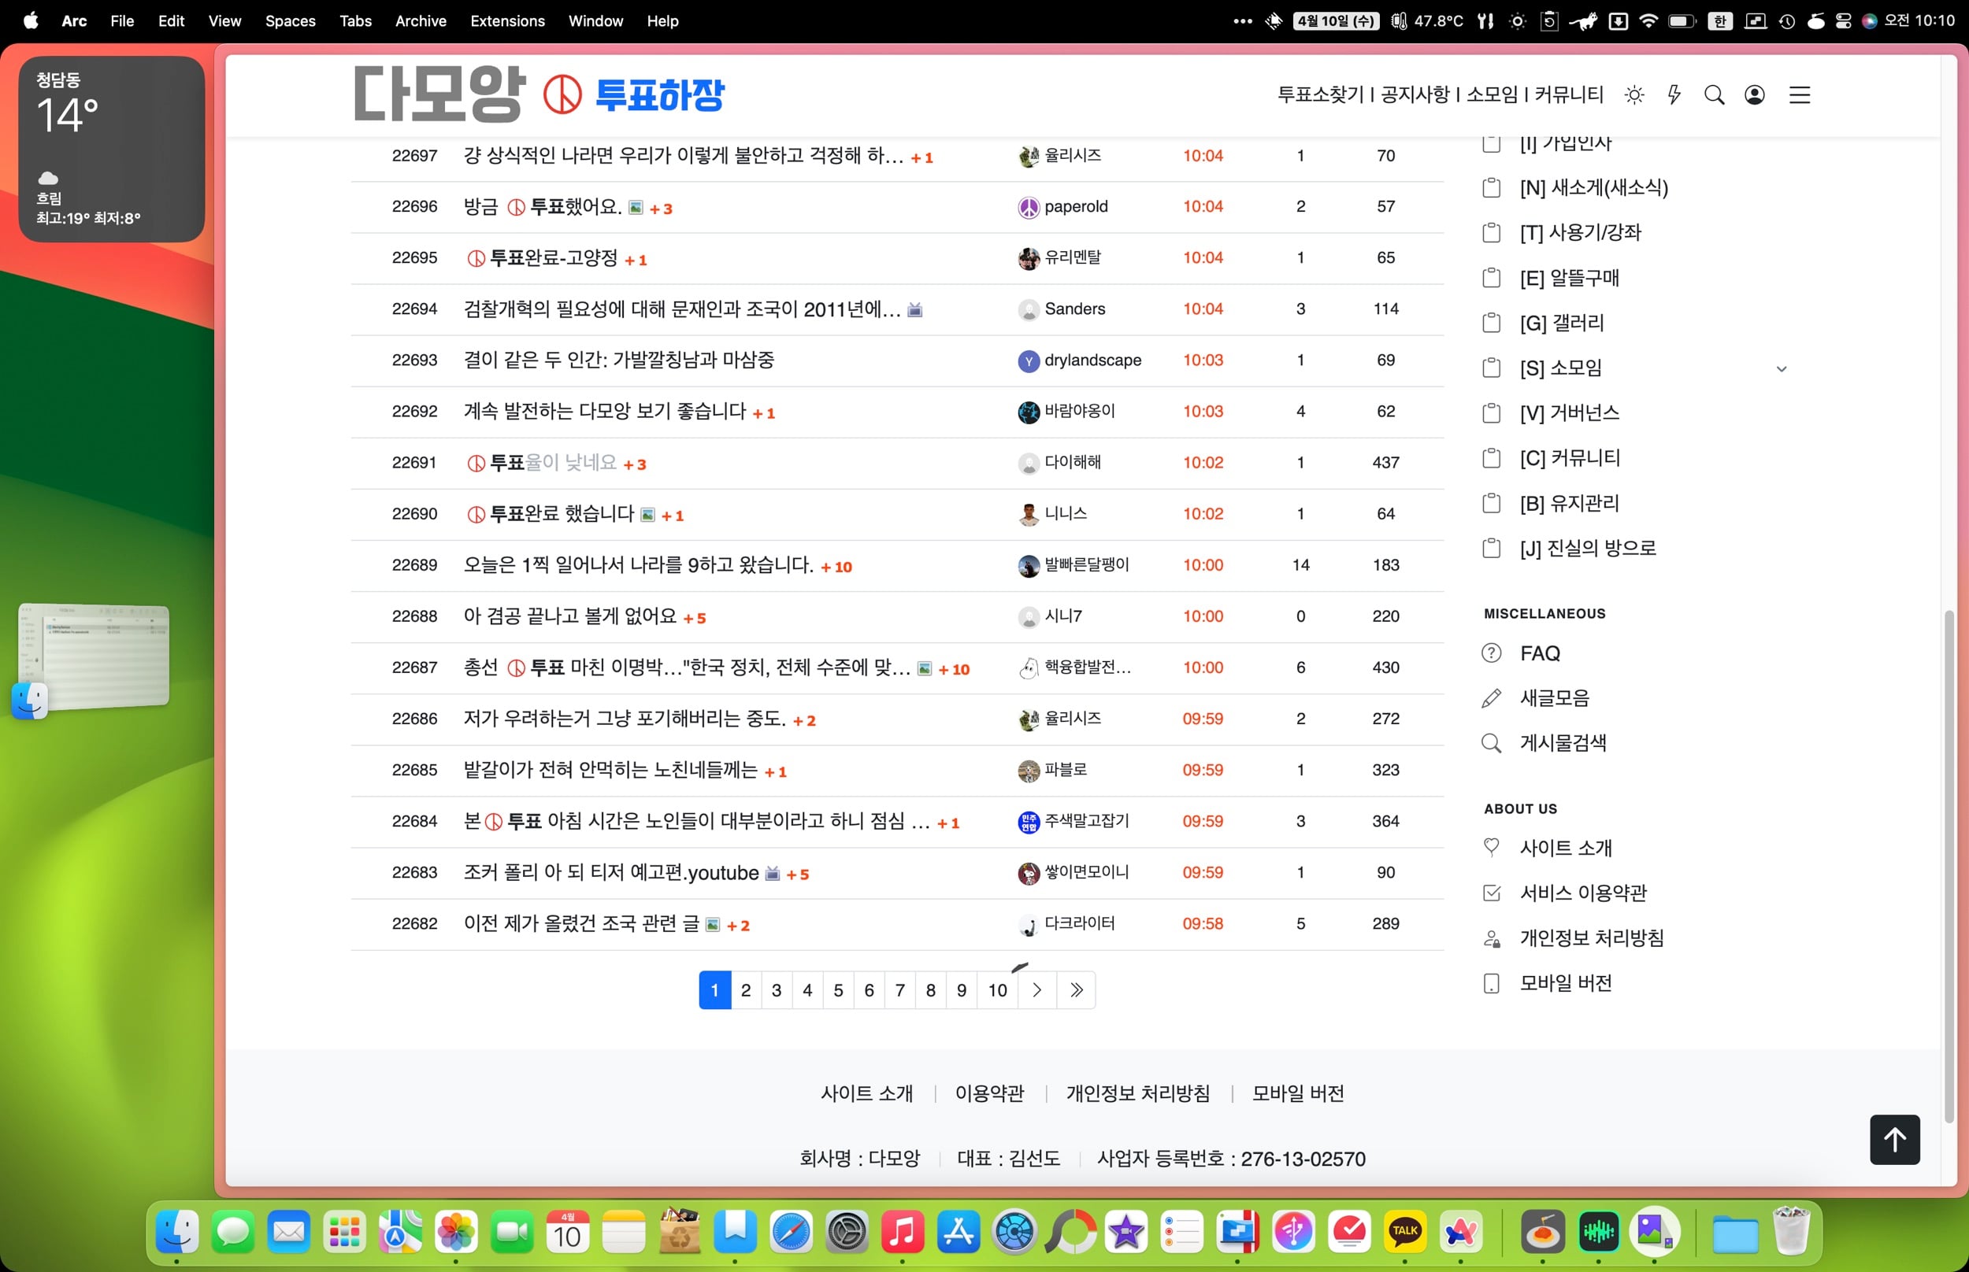The width and height of the screenshot is (1969, 1272).
Task: Click the [G] 갤러리 clipboard icon
Action: pos(1492,322)
